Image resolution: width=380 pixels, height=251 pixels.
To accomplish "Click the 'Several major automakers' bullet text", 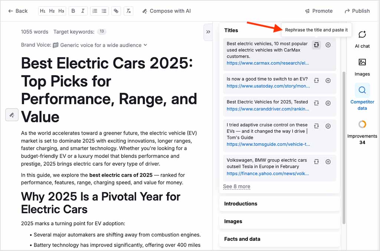I will click(x=117, y=235).
